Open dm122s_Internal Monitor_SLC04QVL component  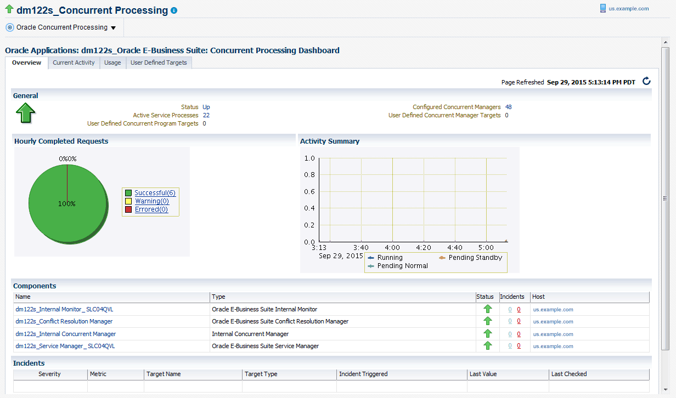click(64, 309)
